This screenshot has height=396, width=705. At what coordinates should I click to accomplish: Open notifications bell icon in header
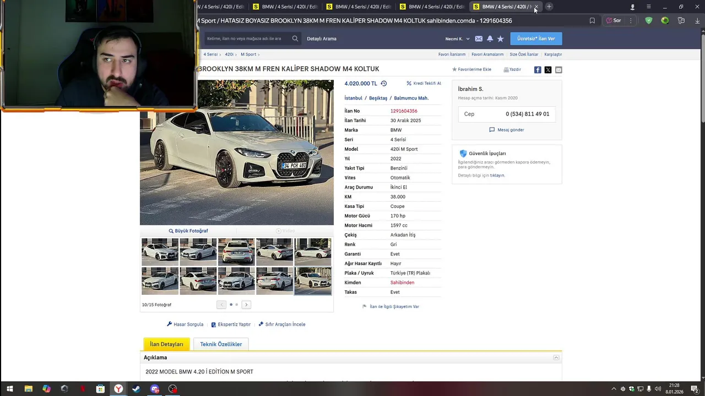(x=490, y=38)
